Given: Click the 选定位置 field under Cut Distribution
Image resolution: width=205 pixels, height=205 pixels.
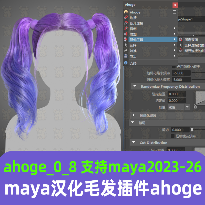Looking at the screenshot, I should click(176, 149).
